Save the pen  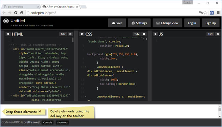[117, 23]
